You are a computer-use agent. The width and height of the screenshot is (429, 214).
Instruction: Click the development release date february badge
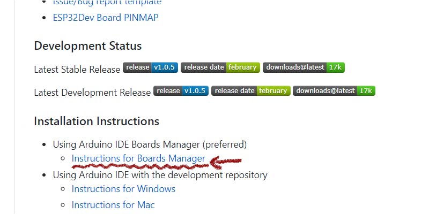251,91
